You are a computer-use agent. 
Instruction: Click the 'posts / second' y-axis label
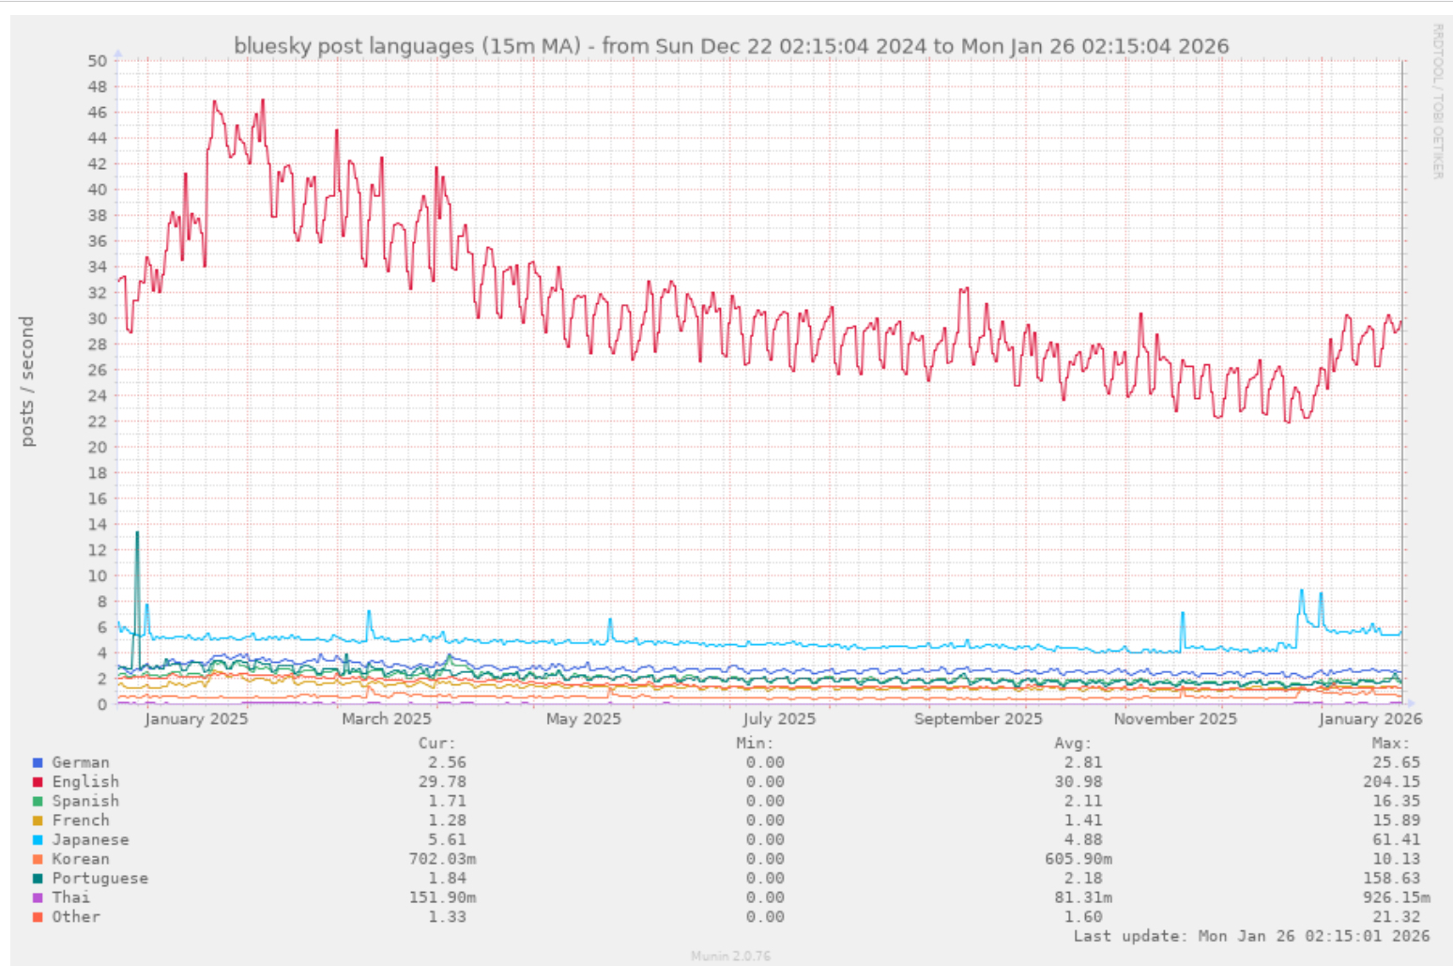(27, 381)
